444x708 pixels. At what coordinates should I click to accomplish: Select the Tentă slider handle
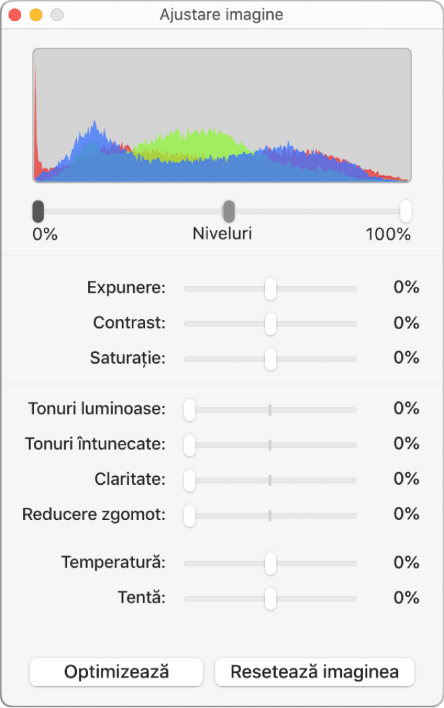click(270, 597)
